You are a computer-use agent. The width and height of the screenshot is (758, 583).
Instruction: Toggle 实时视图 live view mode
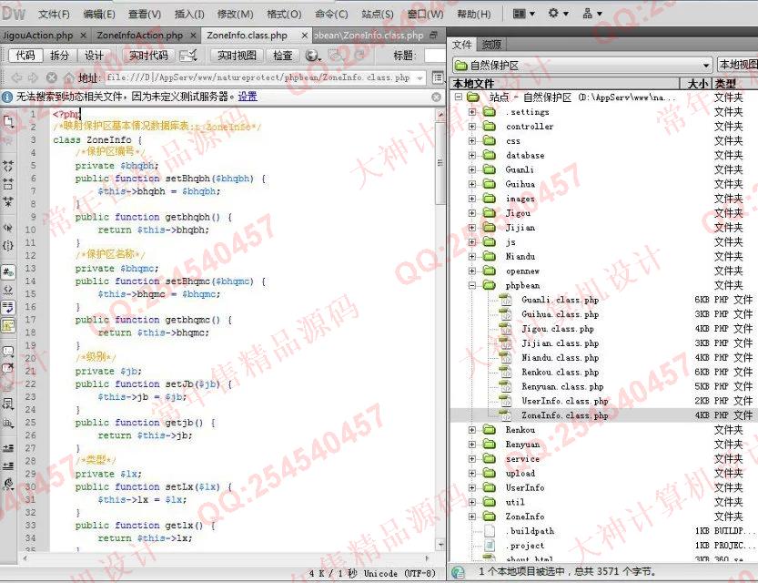pyautogui.click(x=237, y=56)
